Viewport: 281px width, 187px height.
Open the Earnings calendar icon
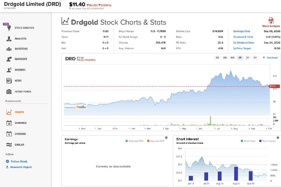9,123
